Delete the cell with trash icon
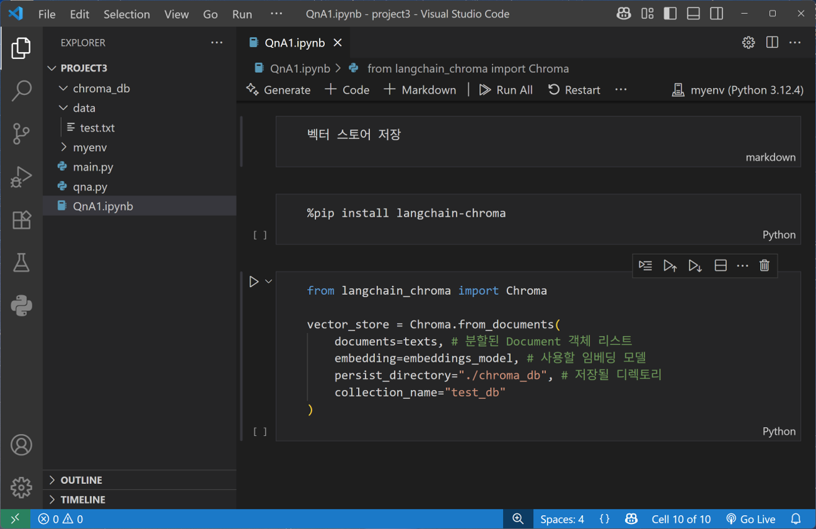The image size is (816, 529). (x=764, y=266)
